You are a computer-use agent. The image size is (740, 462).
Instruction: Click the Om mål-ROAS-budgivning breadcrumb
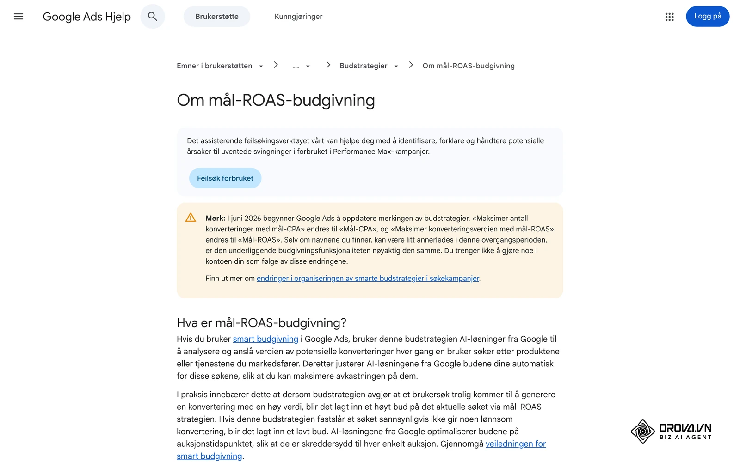click(469, 66)
